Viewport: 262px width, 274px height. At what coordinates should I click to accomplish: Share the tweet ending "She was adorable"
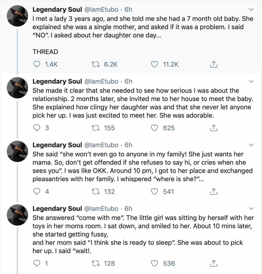pyautogui.click(x=213, y=128)
